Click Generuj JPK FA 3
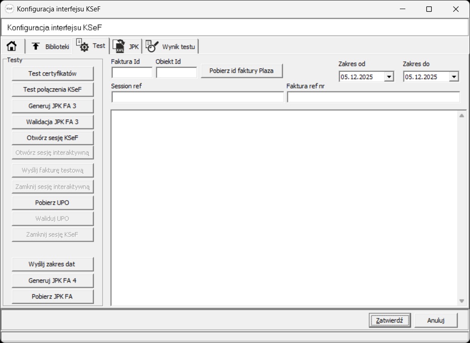Image resolution: width=470 pixels, height=343 pixels. coord(53,106)
